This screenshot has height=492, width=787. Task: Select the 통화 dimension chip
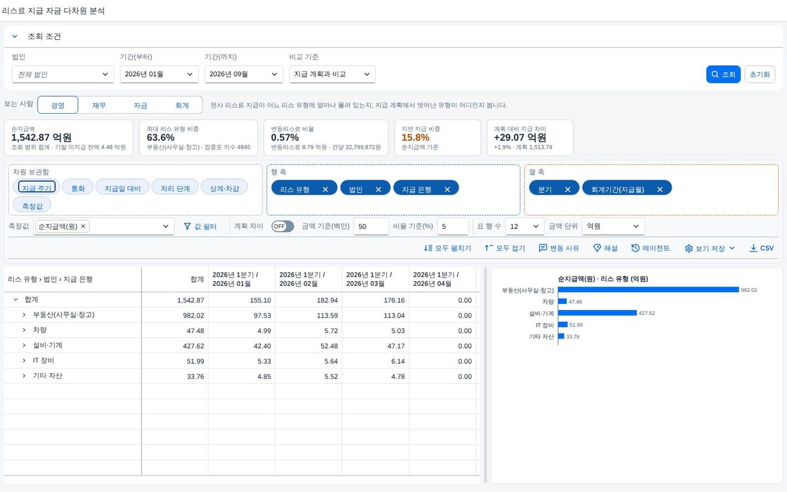[78, 188]
